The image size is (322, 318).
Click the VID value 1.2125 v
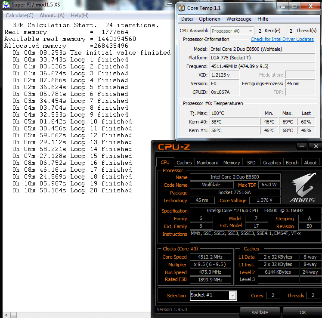tap(224, 75)
